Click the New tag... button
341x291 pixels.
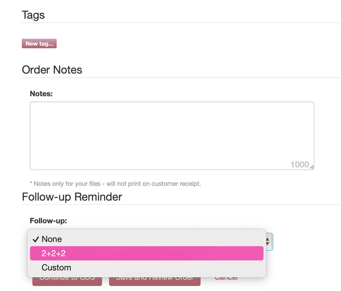39,43
